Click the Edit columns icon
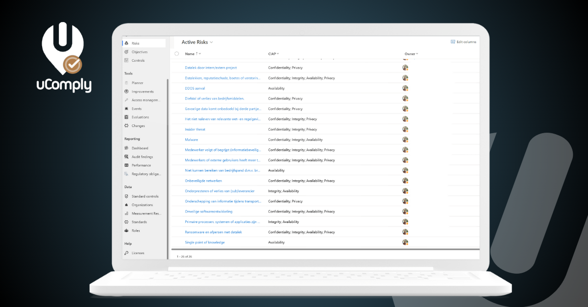The height and width of the screenshot is (307, 588). [x=453, y=42]
